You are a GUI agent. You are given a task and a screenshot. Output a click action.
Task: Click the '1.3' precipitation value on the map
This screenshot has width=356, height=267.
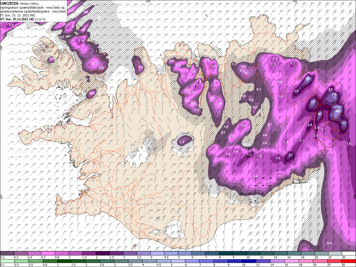tap(214, 66)
